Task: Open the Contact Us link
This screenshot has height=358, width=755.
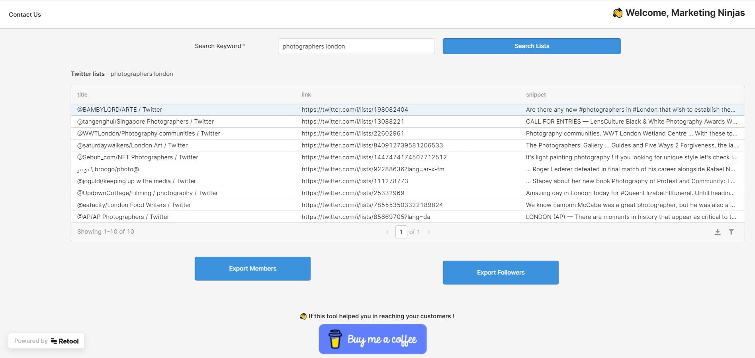Action: click(x=25, y=15)
